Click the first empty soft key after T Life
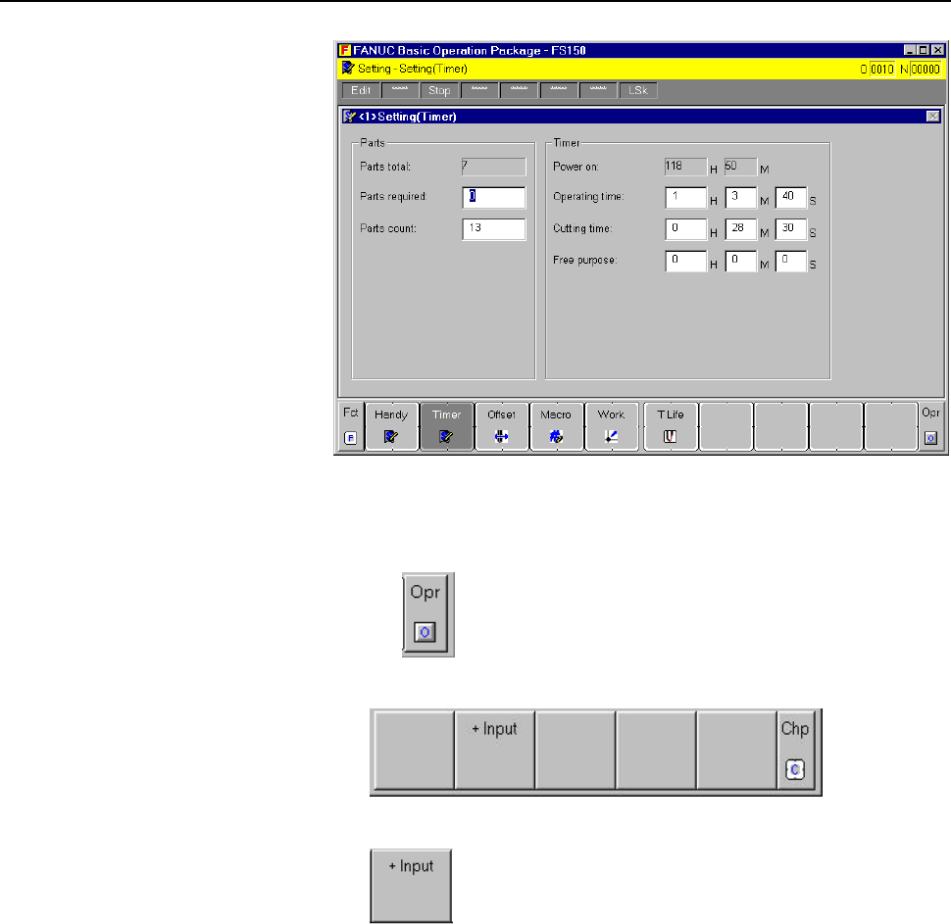This screenshot has width=951, height=924. pyautogui.click(x=726, y=426)
